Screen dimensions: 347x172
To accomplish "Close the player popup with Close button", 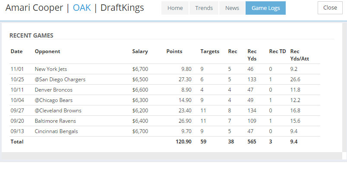I will coord(330,8).
